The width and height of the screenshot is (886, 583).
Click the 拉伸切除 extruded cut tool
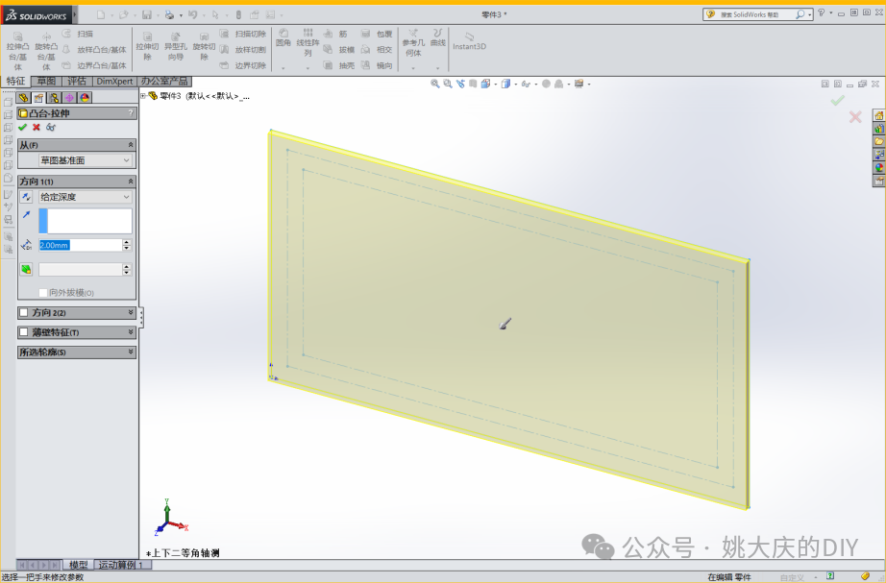[147, 46]
